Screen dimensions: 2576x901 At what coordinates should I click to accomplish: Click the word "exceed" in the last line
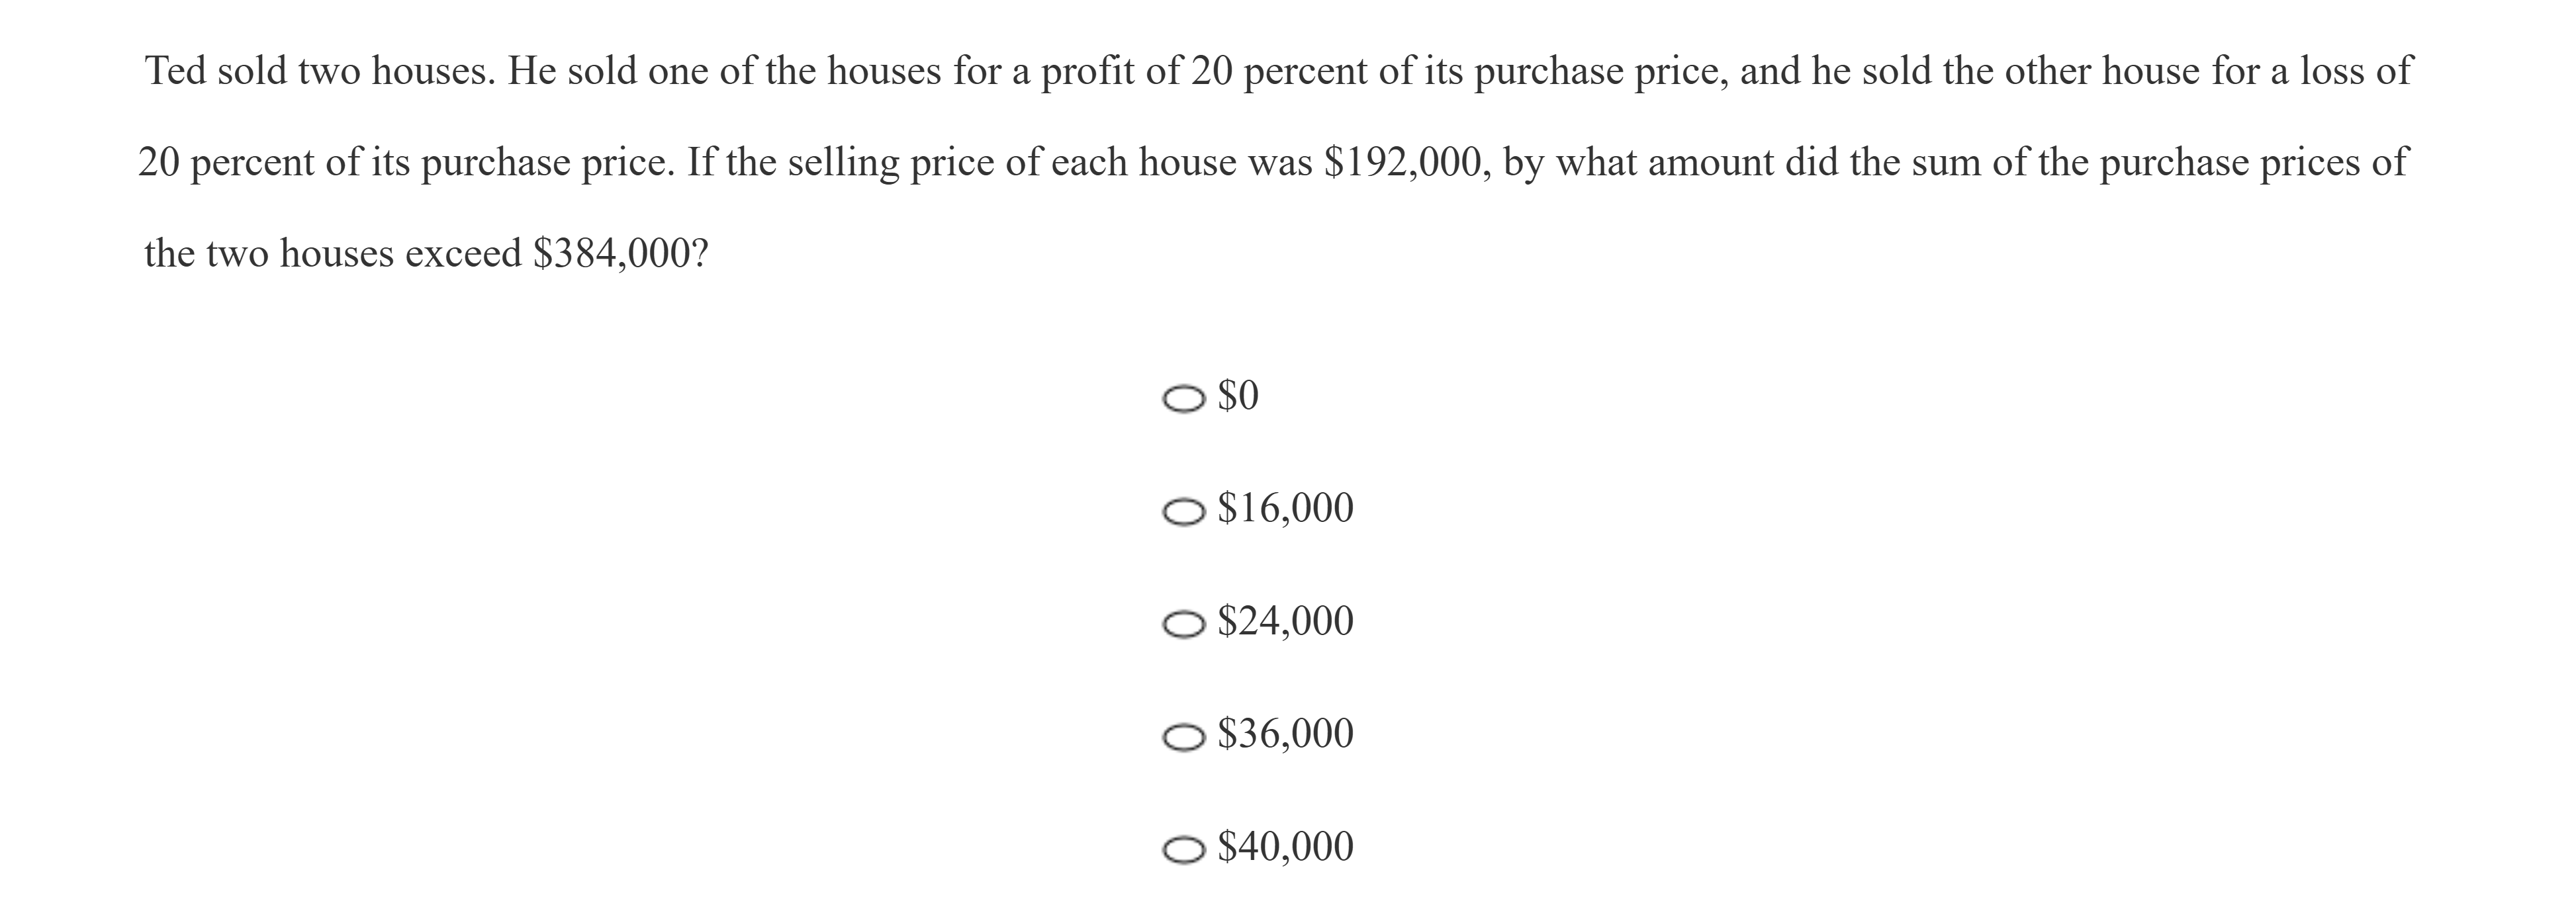[463, 254]
